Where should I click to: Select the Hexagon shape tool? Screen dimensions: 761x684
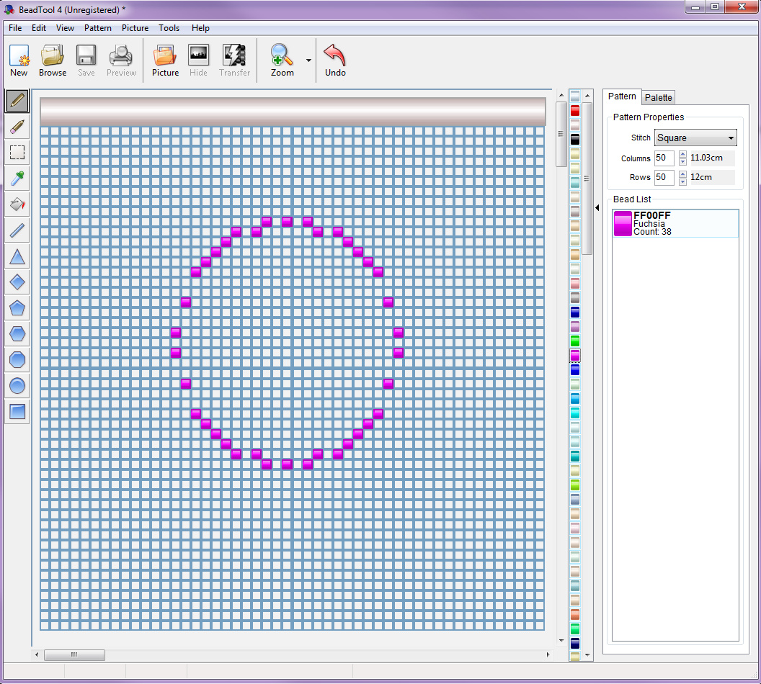pyautogui.click(x=17, y=334)
